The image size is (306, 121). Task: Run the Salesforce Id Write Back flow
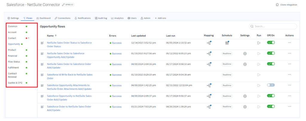[x=259, y=75]
